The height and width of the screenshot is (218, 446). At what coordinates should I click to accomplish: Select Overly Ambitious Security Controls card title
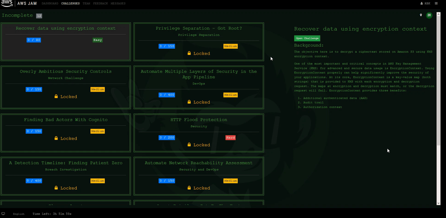click(66, 72)
